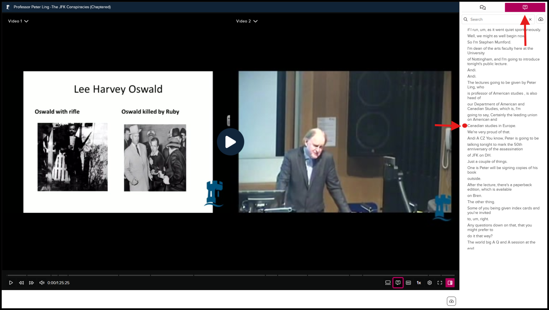Select transcript line 'Canadian studies in Europe.'
Viewport: 549px width, 310px height.
(x=491, y=126)
